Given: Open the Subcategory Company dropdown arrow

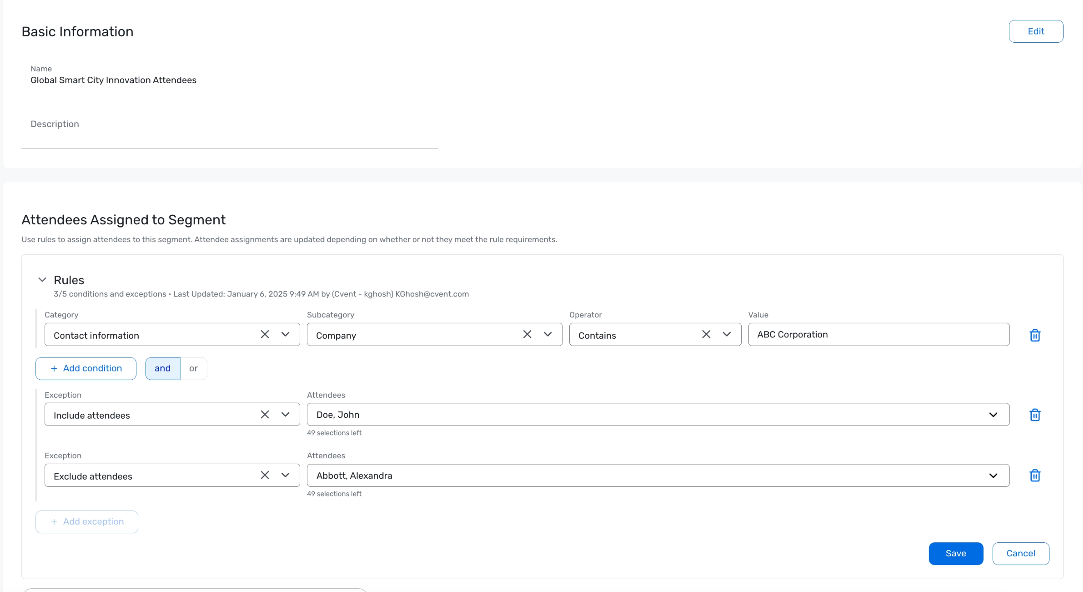Looking at the screenshot, I should coord(547,334).
